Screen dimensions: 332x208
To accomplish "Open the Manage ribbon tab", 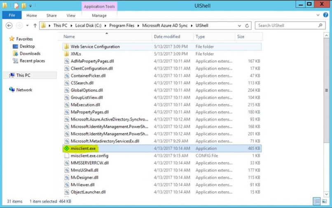I will (x=99, y=16).
